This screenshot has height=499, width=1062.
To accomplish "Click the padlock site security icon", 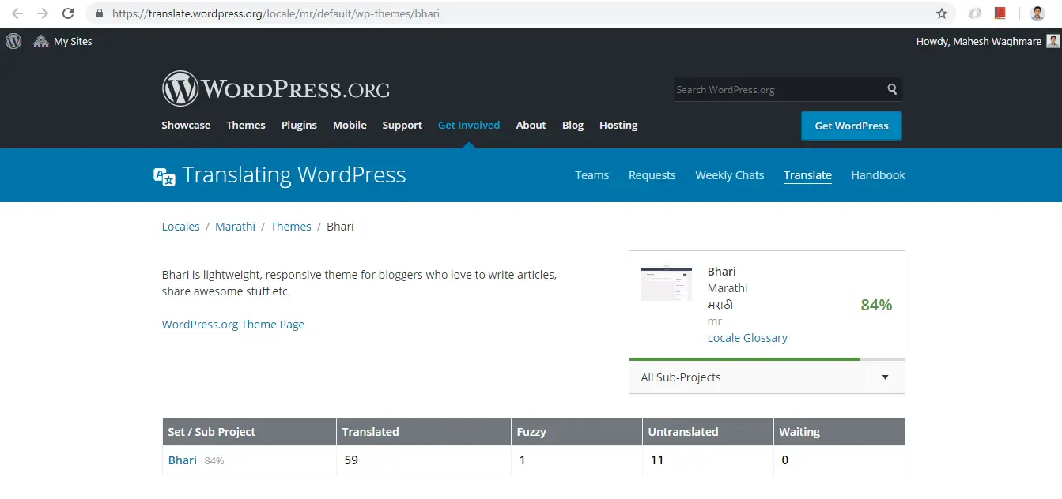I will pos(99,13).
